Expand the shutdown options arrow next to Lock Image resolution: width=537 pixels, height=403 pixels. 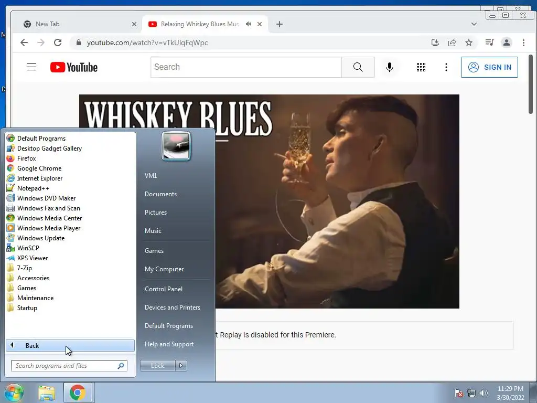pos(181,366)
